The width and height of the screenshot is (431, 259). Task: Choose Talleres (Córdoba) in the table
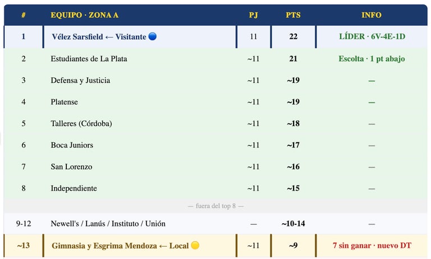click(x=81, y=123)
